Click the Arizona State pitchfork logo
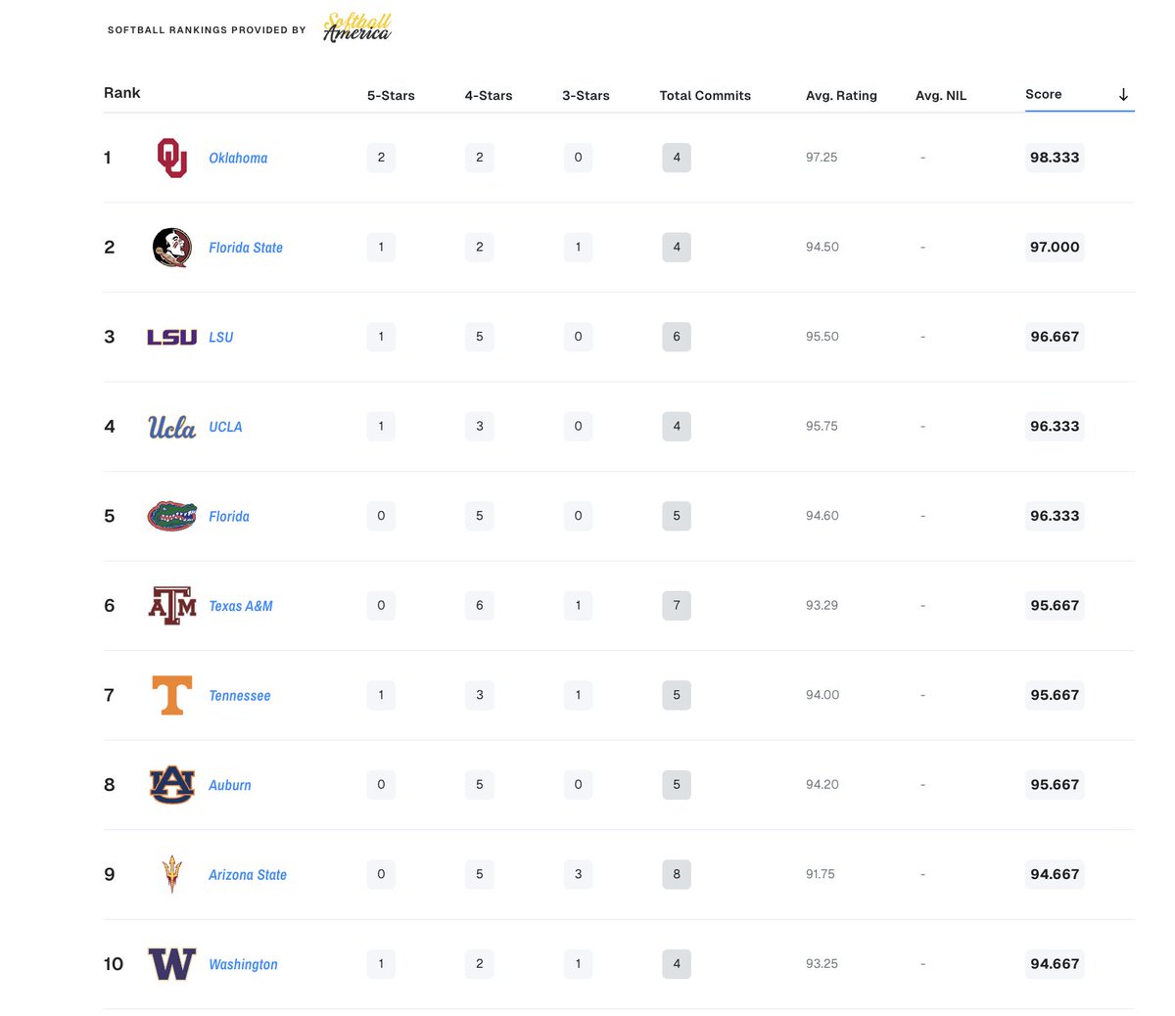 [172, 874]
